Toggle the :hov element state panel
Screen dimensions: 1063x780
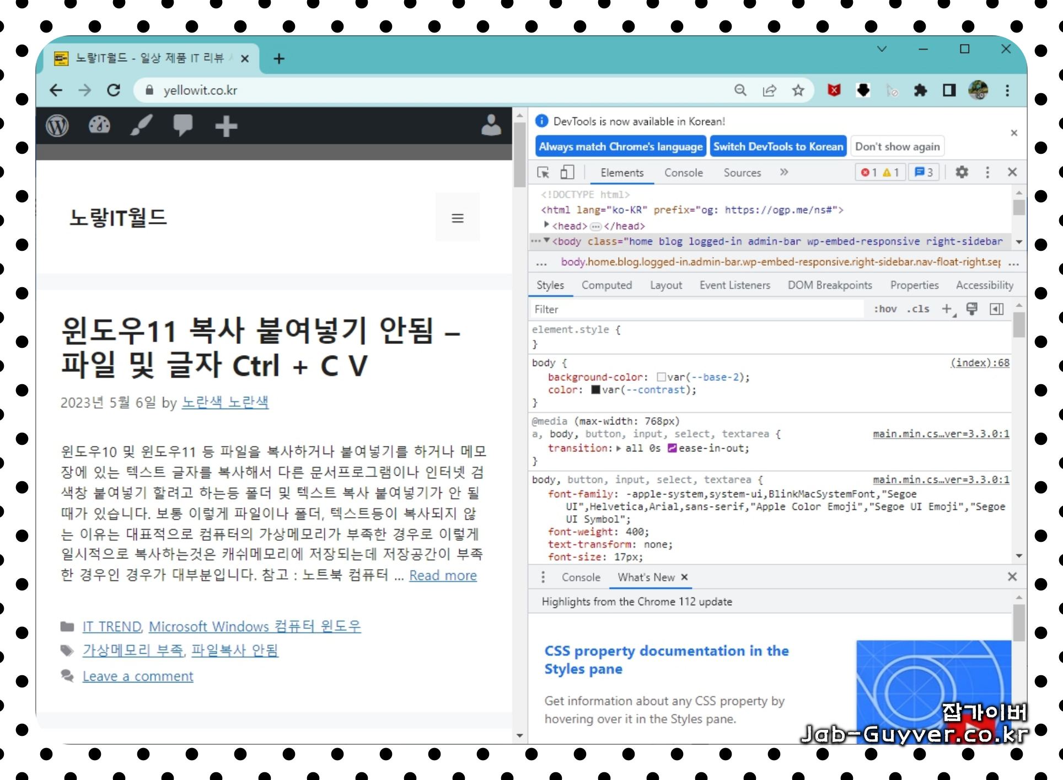pyautogui.click(x=885, y=309)
